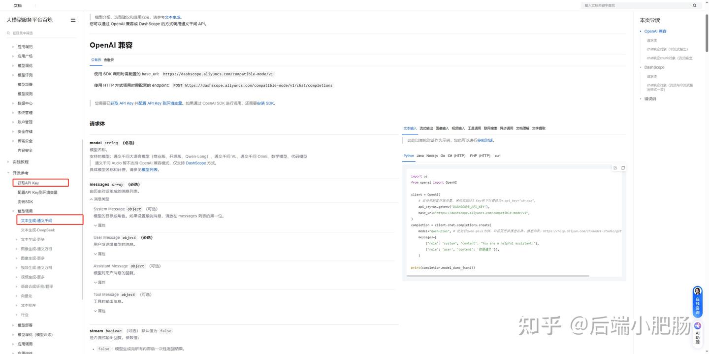This screenshot has width=709, height=354.
Task: Copy the Python code sample
Action: coord(623,167)
